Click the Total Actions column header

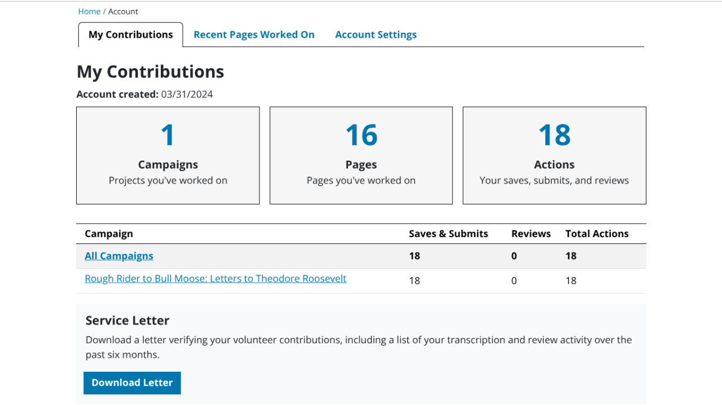tap(597, 234)
